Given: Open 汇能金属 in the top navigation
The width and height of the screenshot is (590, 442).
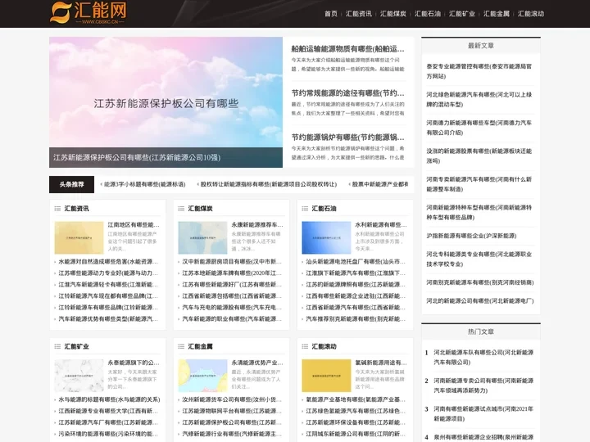Looking at the screenshot, I should [x=497, y=14].
